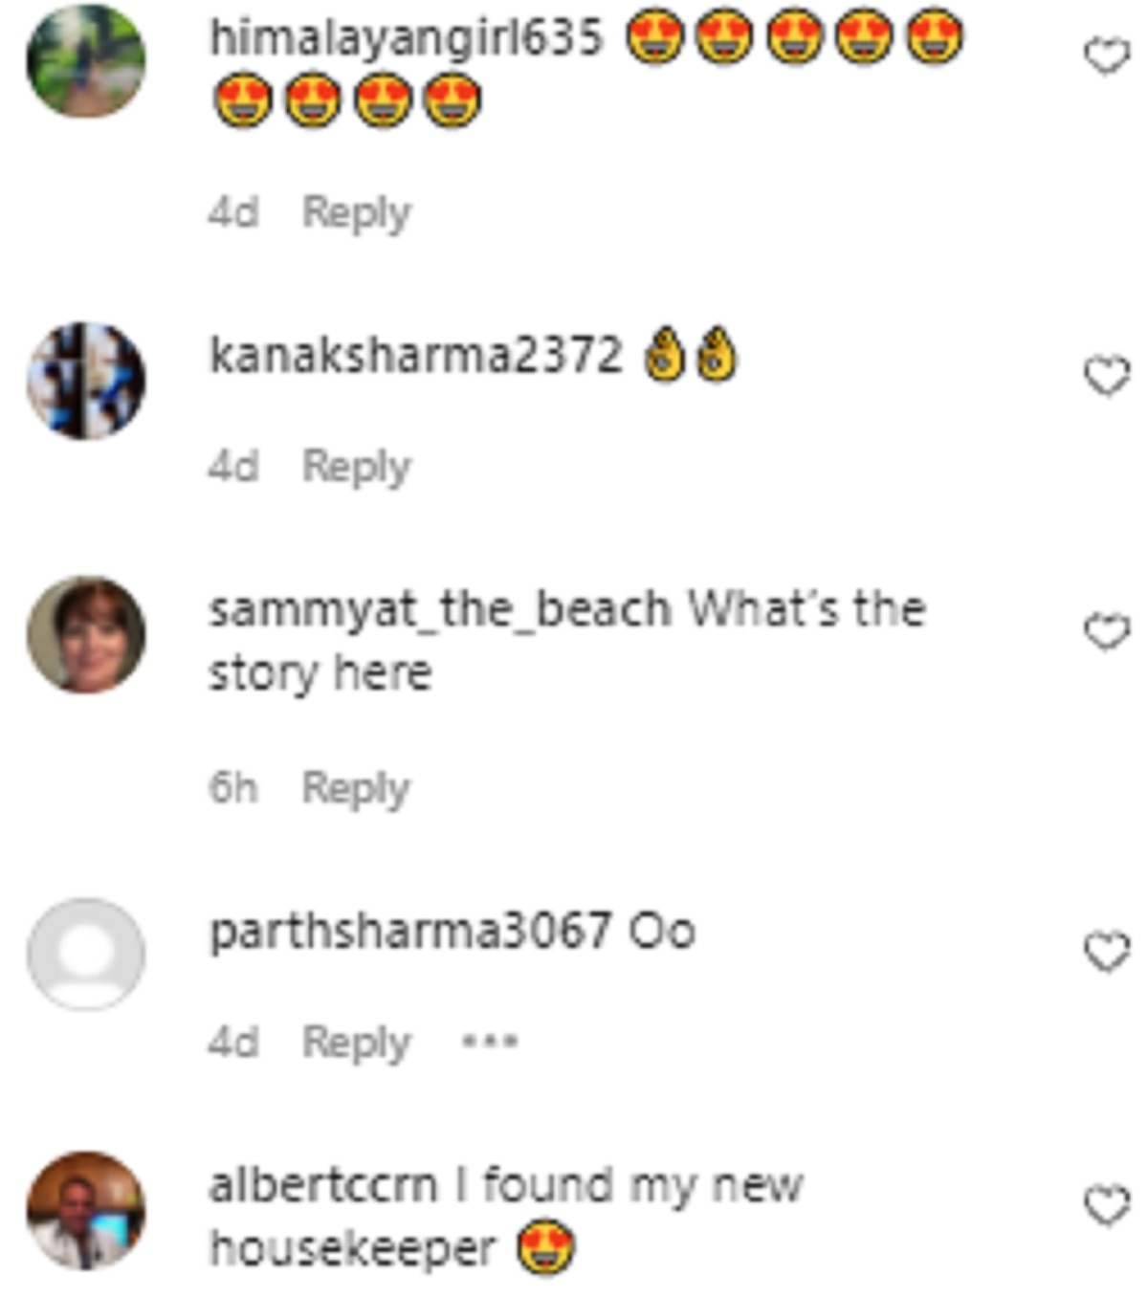This screenshot has width=1148, height=1297.
Task: Visit parthsharma3067 username link
Action: tap(409, 932)
